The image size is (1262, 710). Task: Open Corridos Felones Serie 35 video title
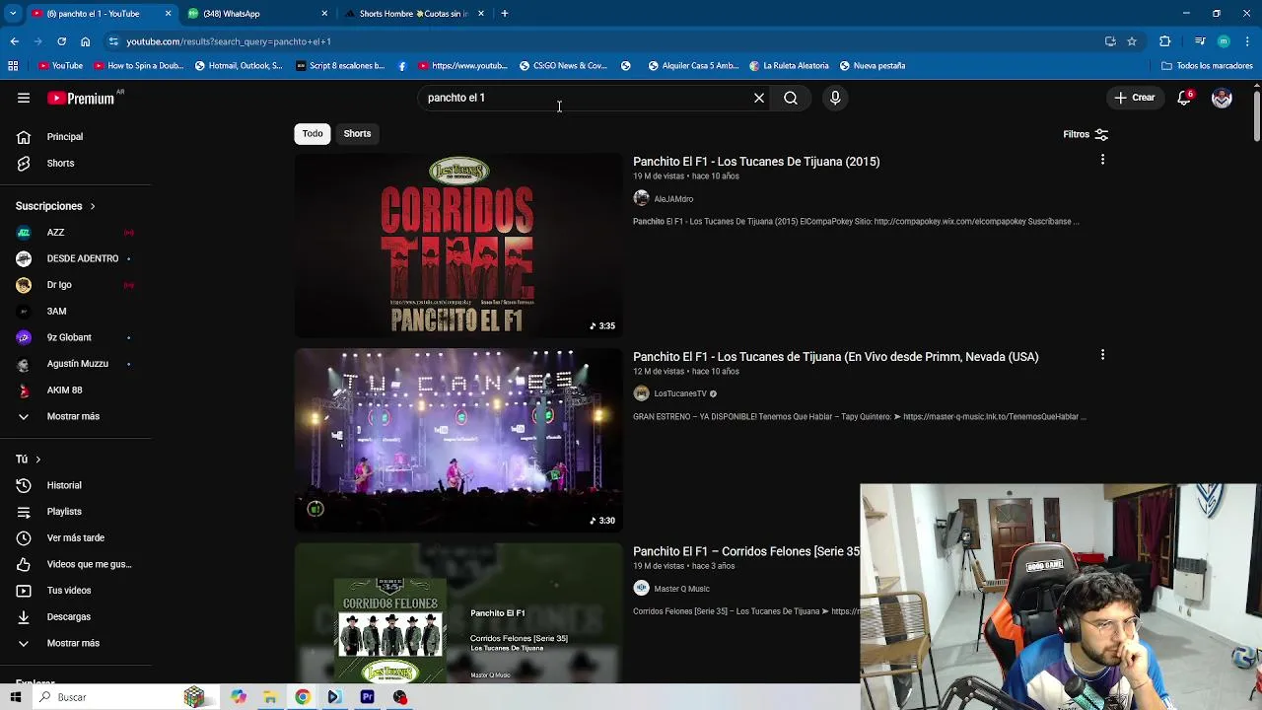pos(746,551)
